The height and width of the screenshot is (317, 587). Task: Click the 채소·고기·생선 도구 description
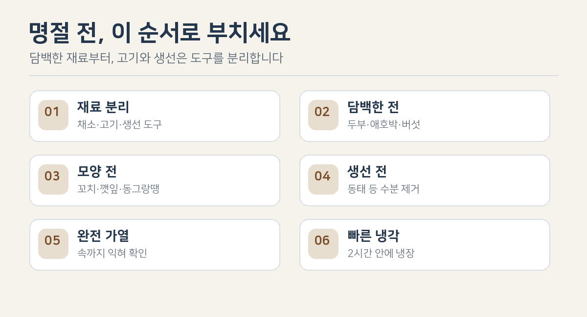119,124
